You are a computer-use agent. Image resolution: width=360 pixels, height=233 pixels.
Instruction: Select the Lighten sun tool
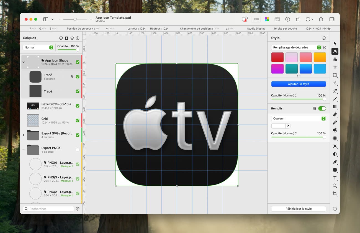click(335, 146)
